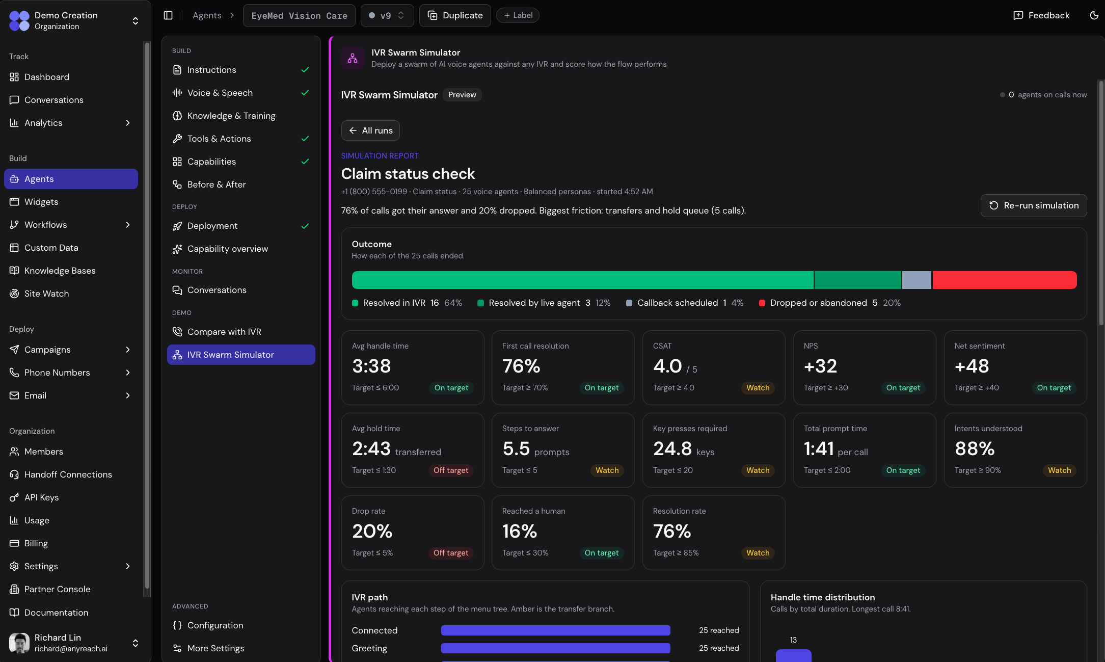Expand the Settings submenu
The height and width of the screenshot is (662, 1105).
click(127, 566)
